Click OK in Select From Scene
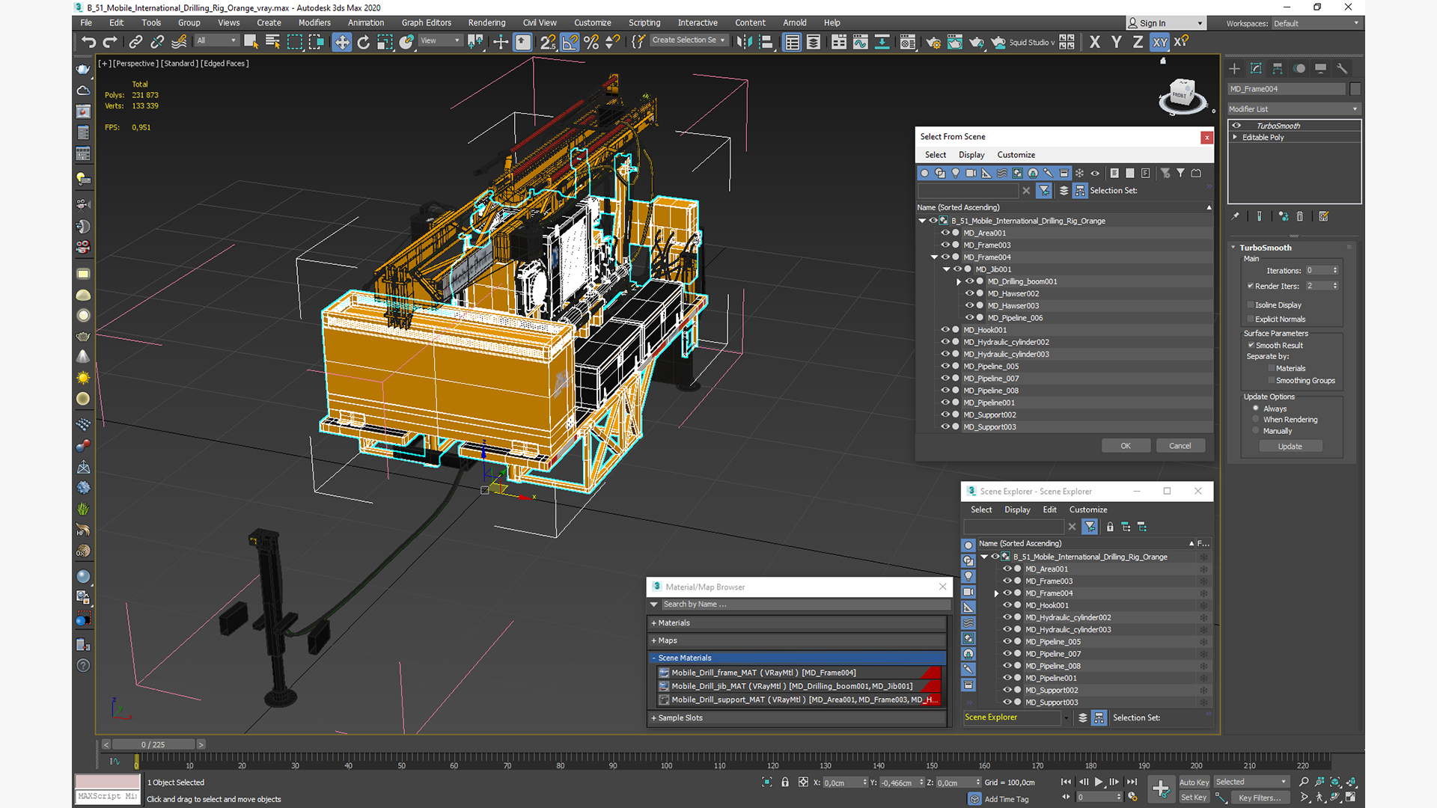Screen dimensions: 1437x808 point(1126,445)
